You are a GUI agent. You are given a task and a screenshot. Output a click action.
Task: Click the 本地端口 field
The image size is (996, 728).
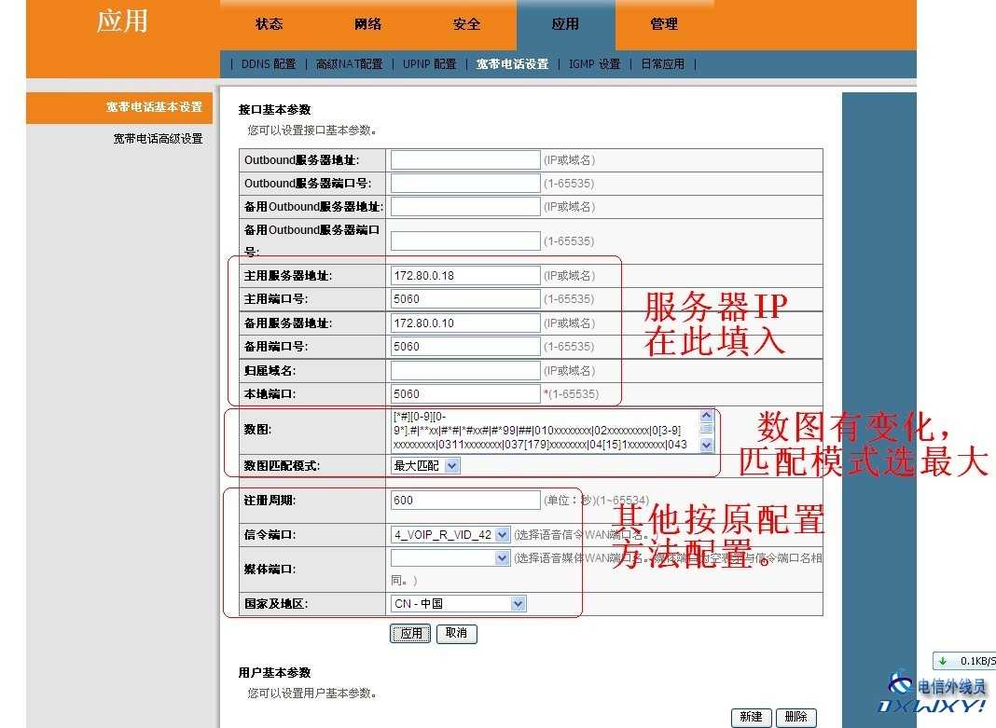point(465,394)
